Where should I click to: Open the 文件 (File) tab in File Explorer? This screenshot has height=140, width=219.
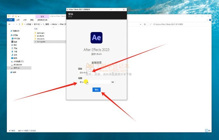coord(11,20)
